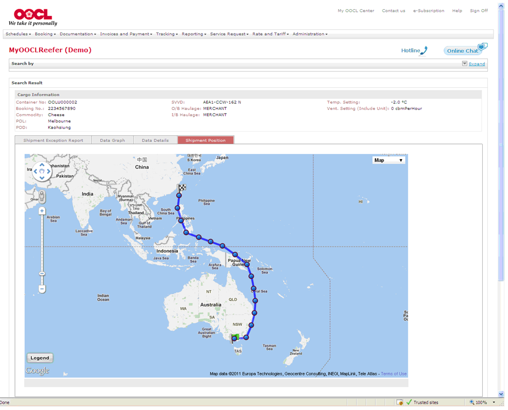508x410 pixels.
Task: Pan the map right with arrow control
Action: 49,171
